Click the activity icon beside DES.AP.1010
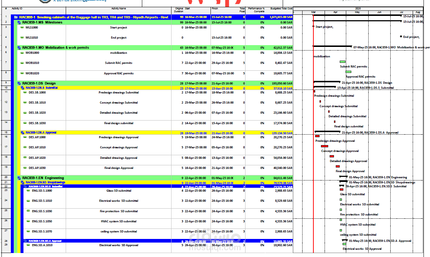This screenshot has height=257, width=430. point(25,147)
